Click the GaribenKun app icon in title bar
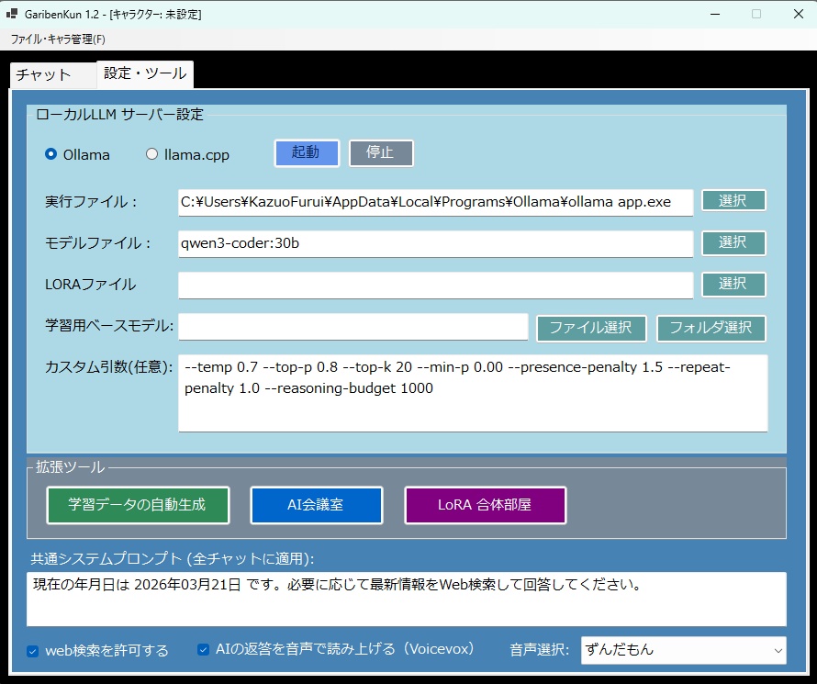 click(12, 14)
